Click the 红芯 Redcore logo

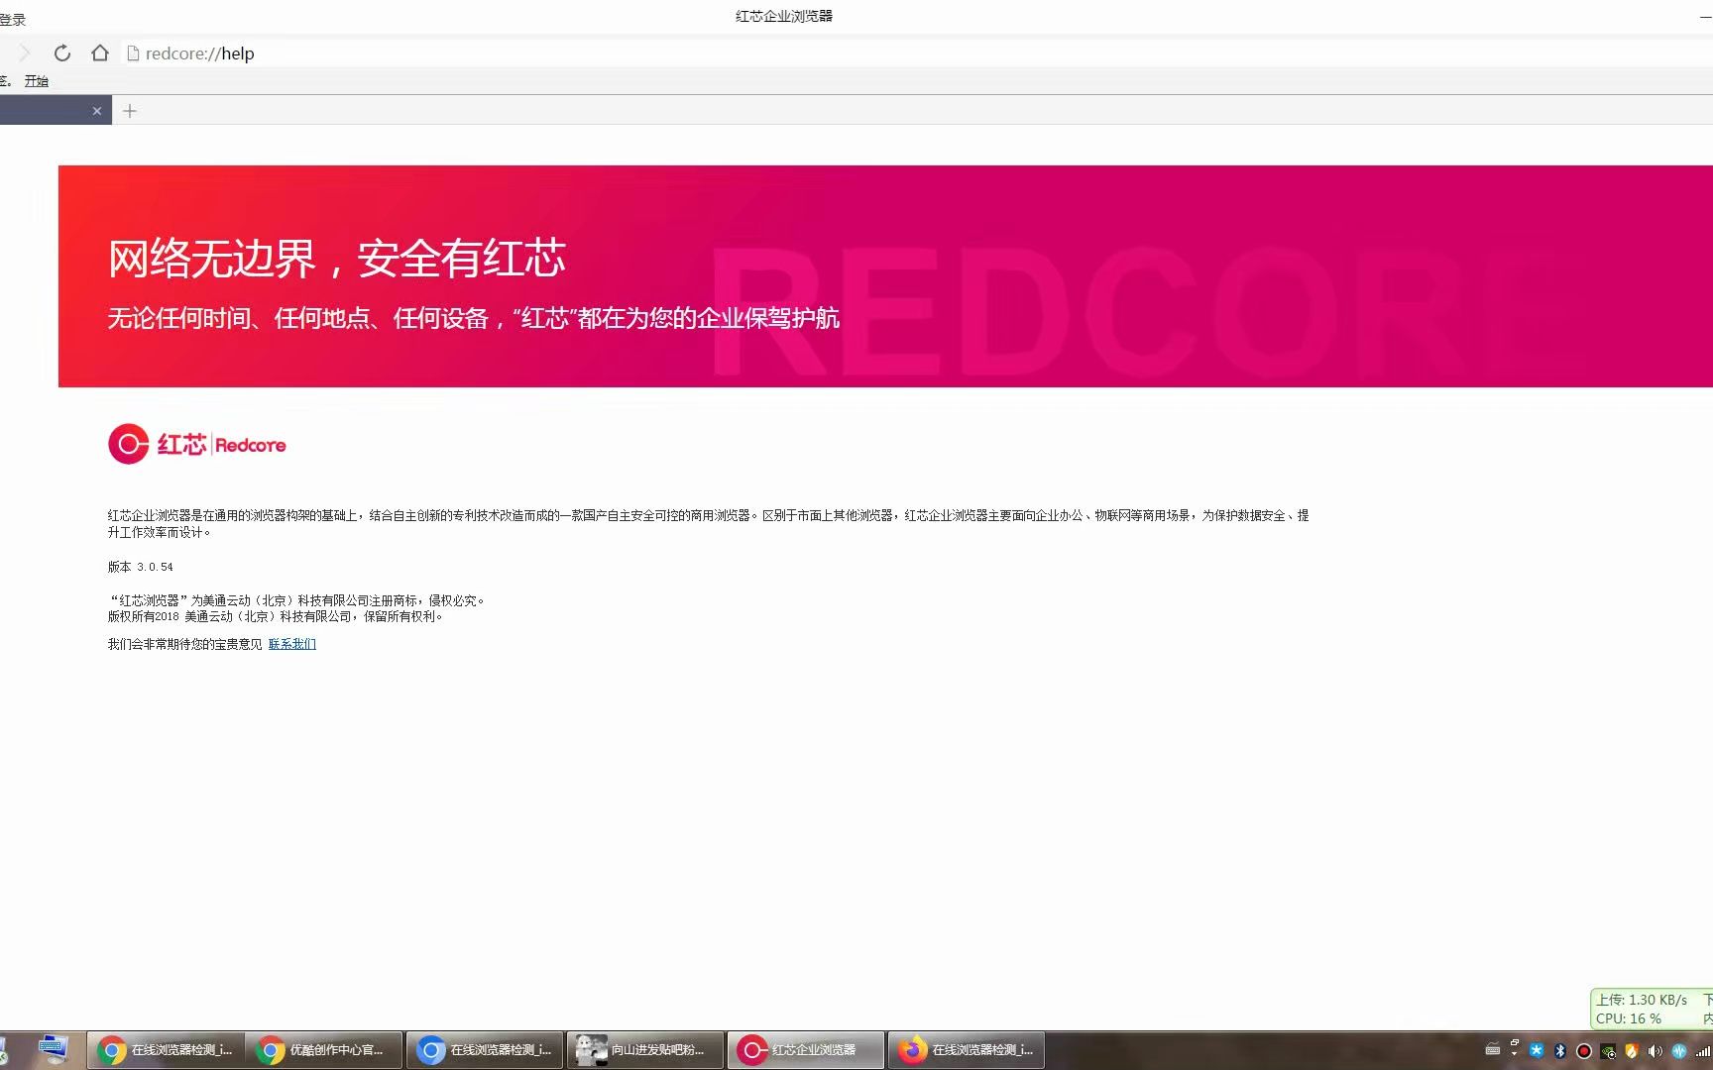point(197,444)
